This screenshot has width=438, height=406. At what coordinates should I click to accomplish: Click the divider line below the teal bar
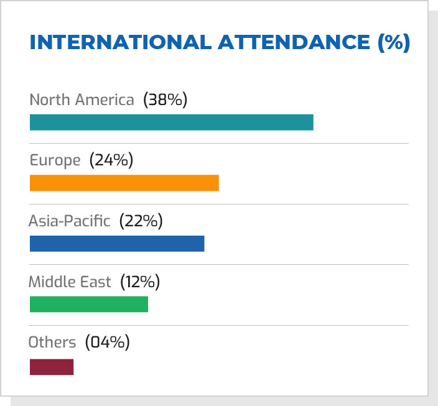pos(219,143)
